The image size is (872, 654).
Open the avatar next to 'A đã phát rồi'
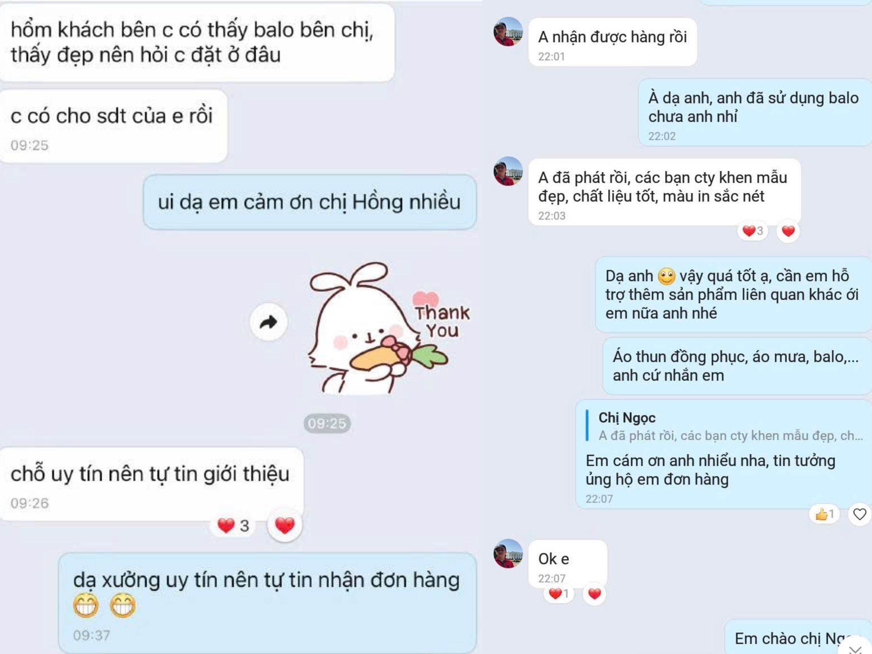point(508,171)
